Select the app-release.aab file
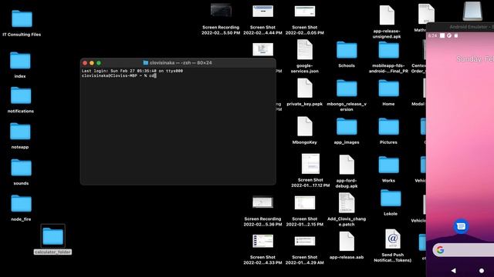 coord(347,241)
